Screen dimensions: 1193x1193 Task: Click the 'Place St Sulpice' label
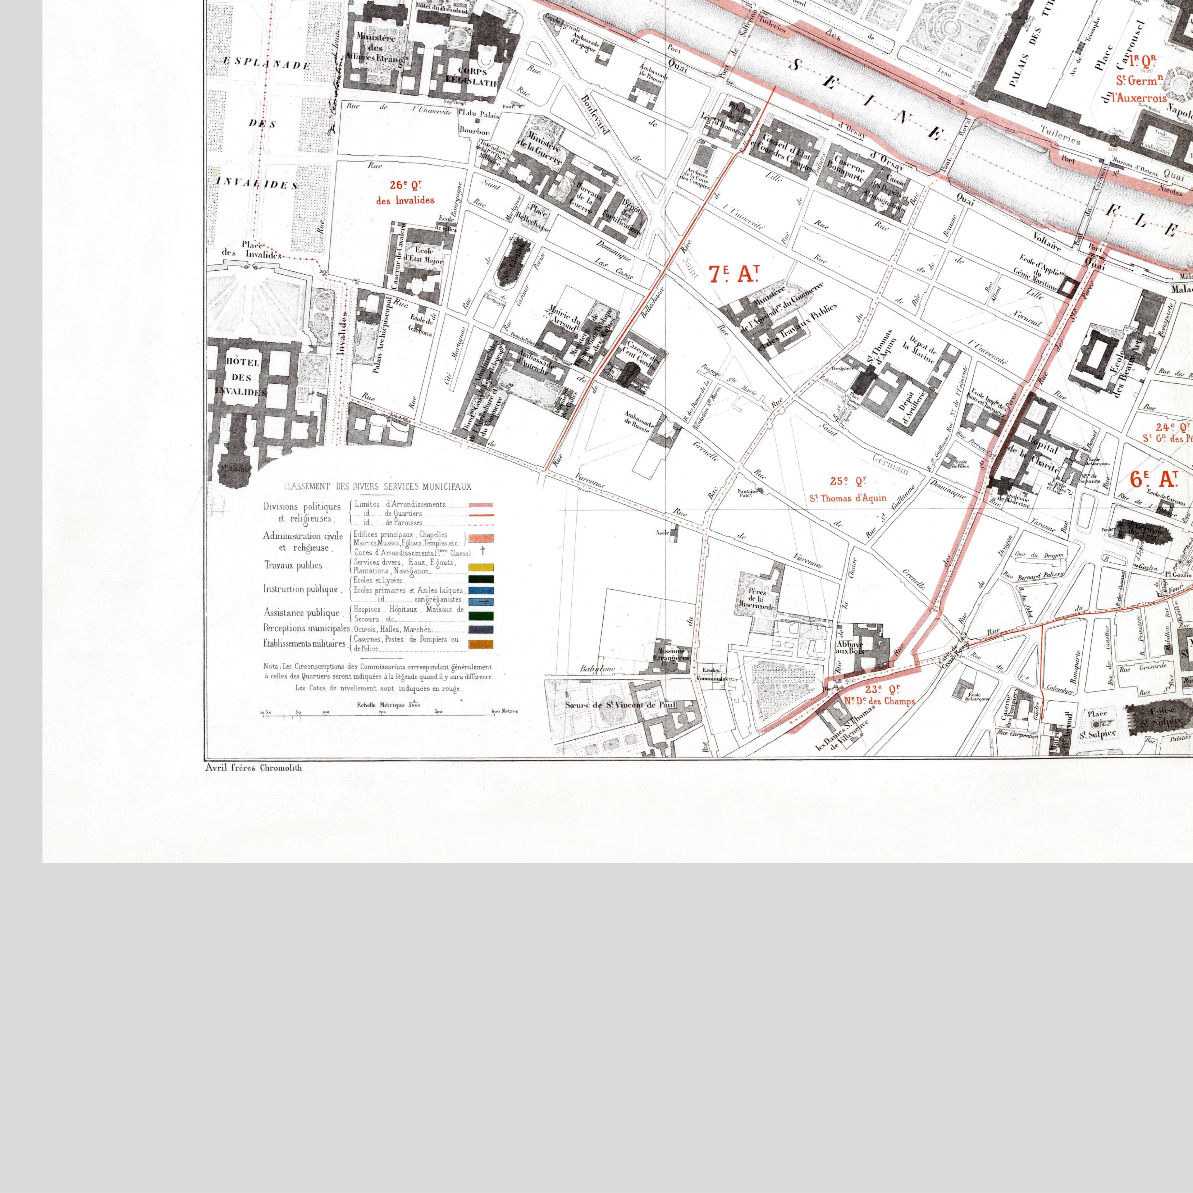pyautogui.click(x=1097, y=724)
